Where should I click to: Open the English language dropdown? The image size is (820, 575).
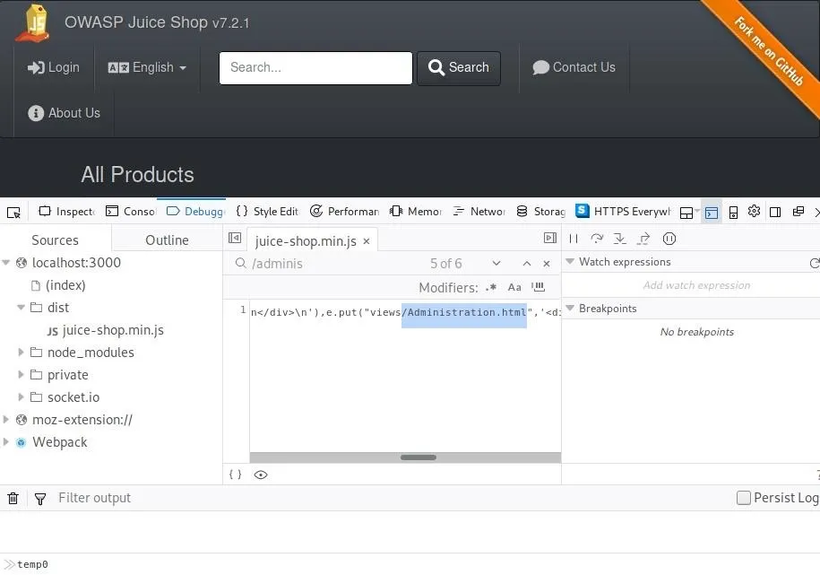coord(147,67)
